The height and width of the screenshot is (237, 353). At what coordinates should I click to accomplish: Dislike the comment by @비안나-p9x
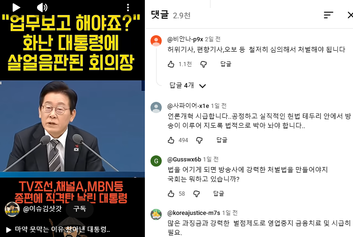203,64
